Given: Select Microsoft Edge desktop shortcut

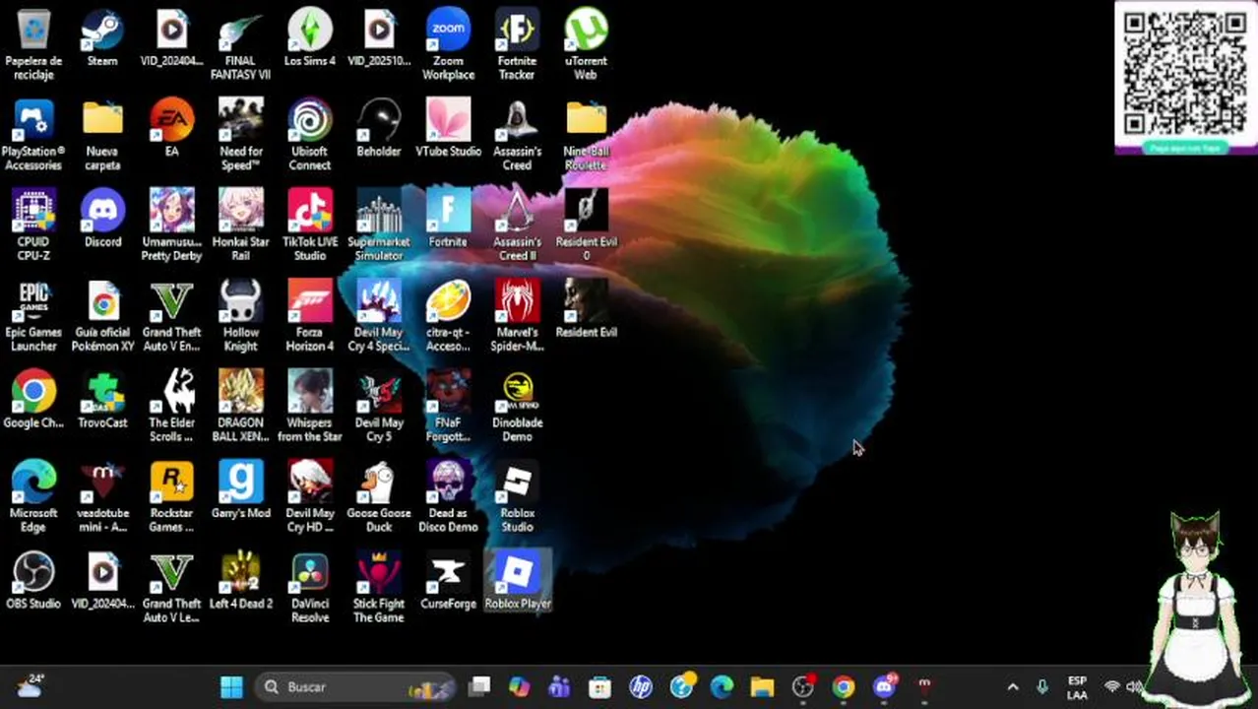Looking at the screenshot, I should (x=33, y=498).
